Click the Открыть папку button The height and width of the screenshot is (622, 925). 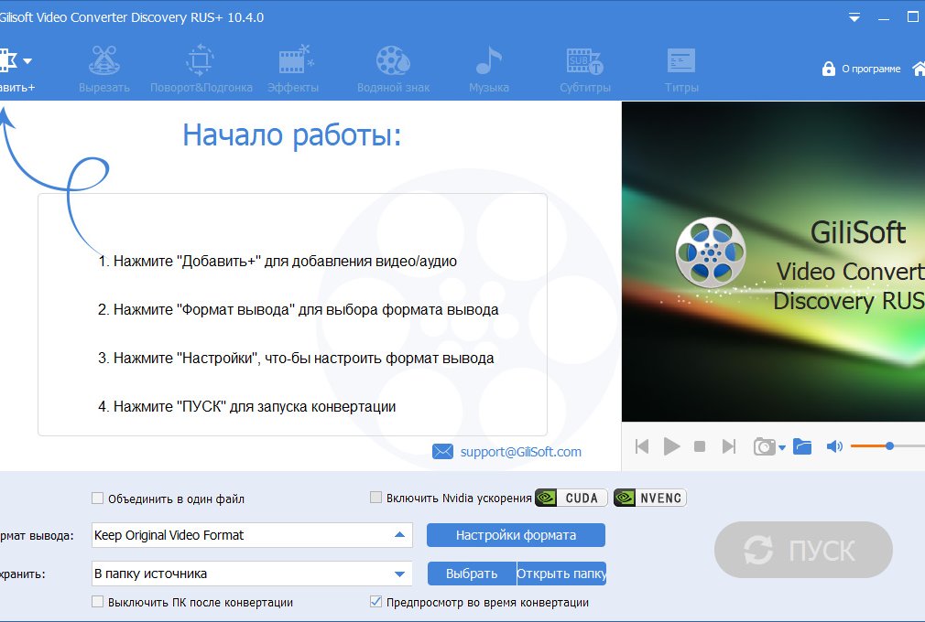click(x=561, y=574)
